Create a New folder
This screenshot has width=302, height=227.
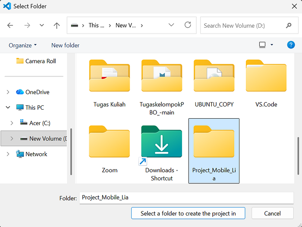tap(65, 45)
